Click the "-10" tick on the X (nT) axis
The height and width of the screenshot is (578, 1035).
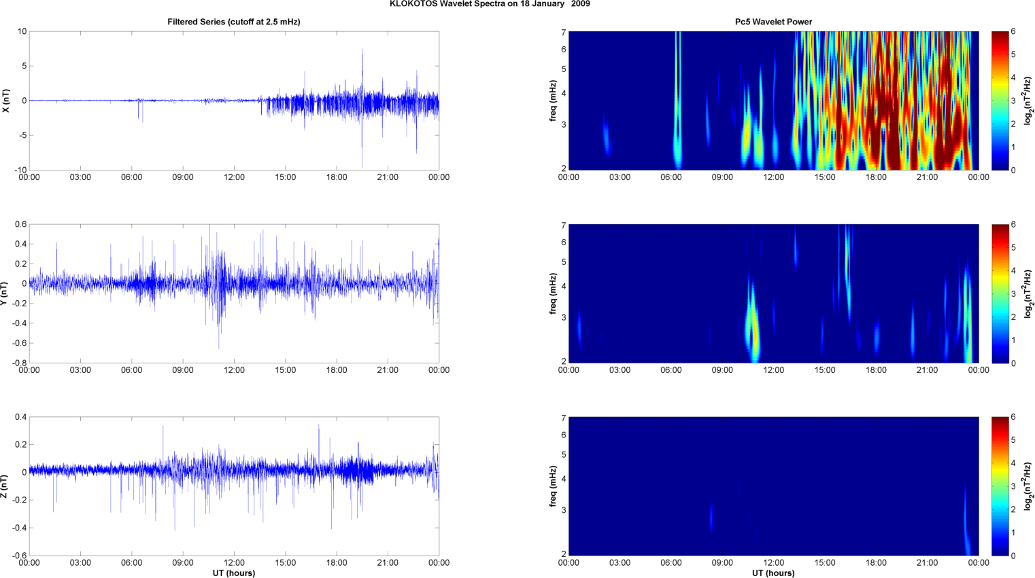pos(21,170)
